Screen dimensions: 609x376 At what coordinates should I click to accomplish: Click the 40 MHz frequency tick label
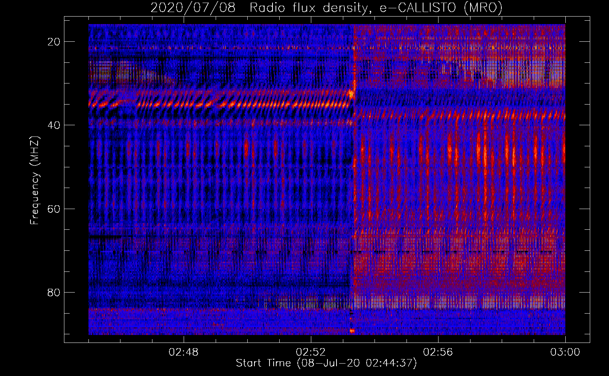[x=54, y=125]
